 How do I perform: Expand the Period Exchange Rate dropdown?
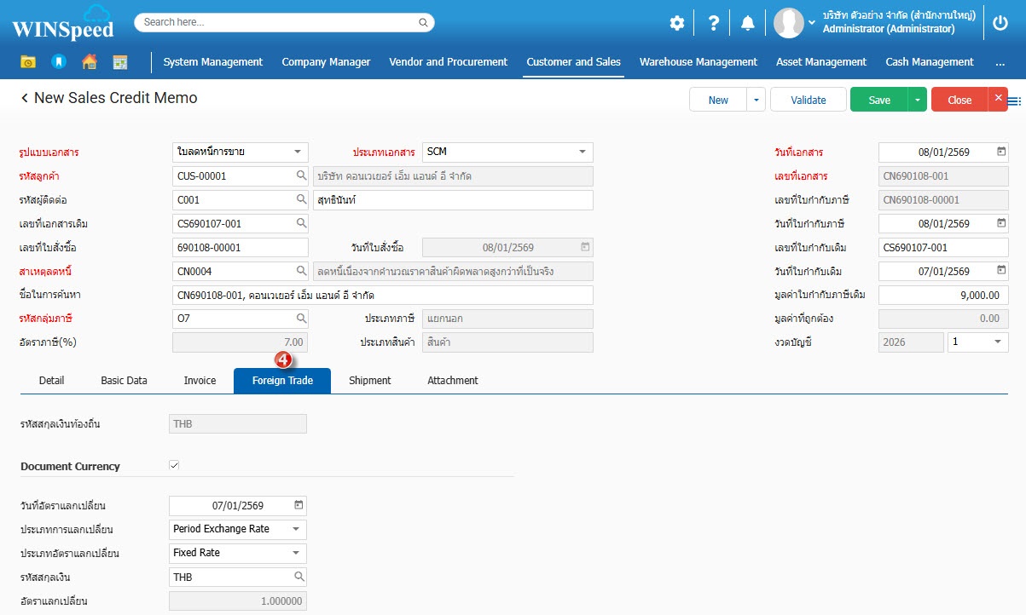[296, 529]
